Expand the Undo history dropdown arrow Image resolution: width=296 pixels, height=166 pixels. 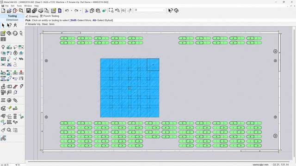71,11
